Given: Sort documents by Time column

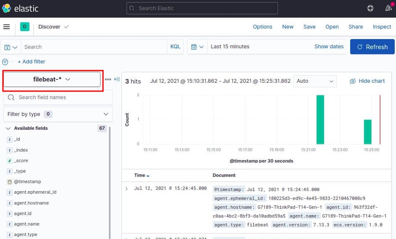Looking at the screenshot, I should point(141,175).
